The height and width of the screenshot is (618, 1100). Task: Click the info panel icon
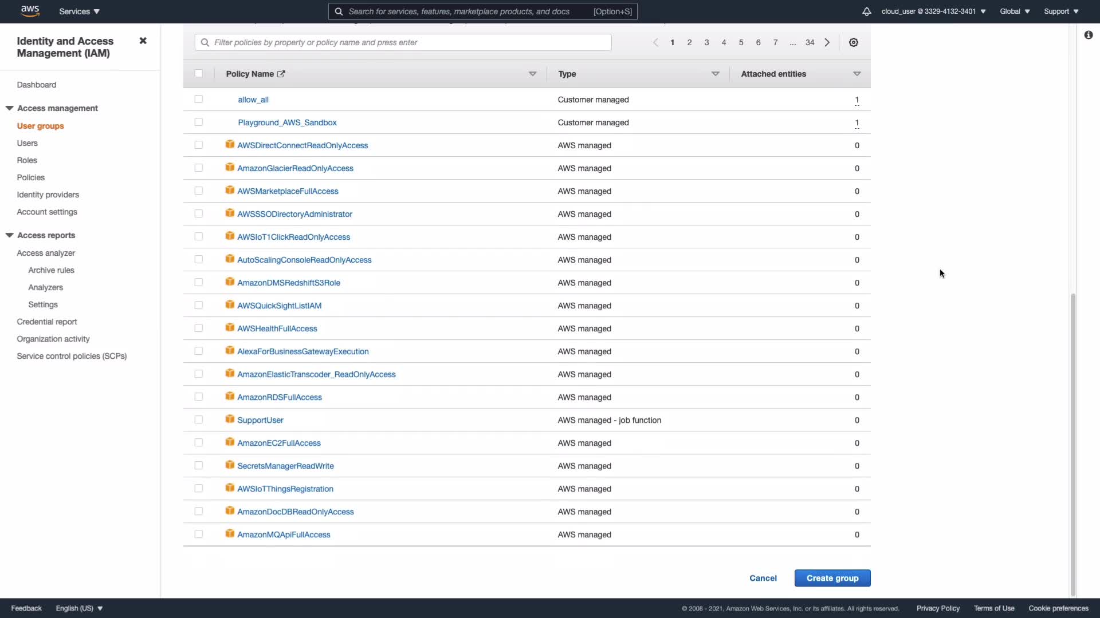[1088, 35]
